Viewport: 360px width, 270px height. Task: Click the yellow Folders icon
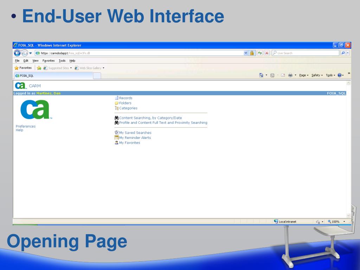[x=116, y=103]
